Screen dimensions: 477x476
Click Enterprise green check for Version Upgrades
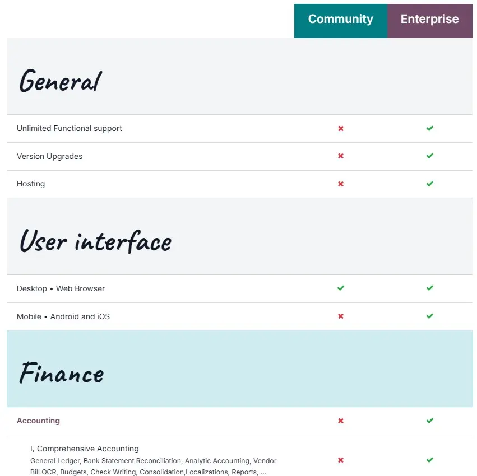429,156
